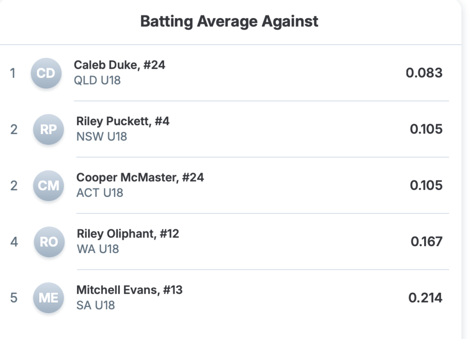Click Cooper McMaster's CM avatar icon
The height and width of the screenshot is (339, 473).
click(48, 186)
